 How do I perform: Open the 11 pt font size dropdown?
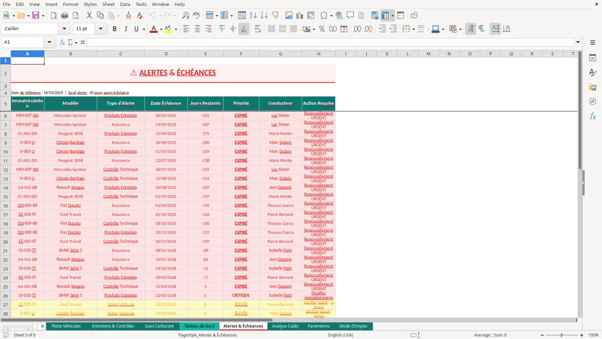[x=101, y=29]
